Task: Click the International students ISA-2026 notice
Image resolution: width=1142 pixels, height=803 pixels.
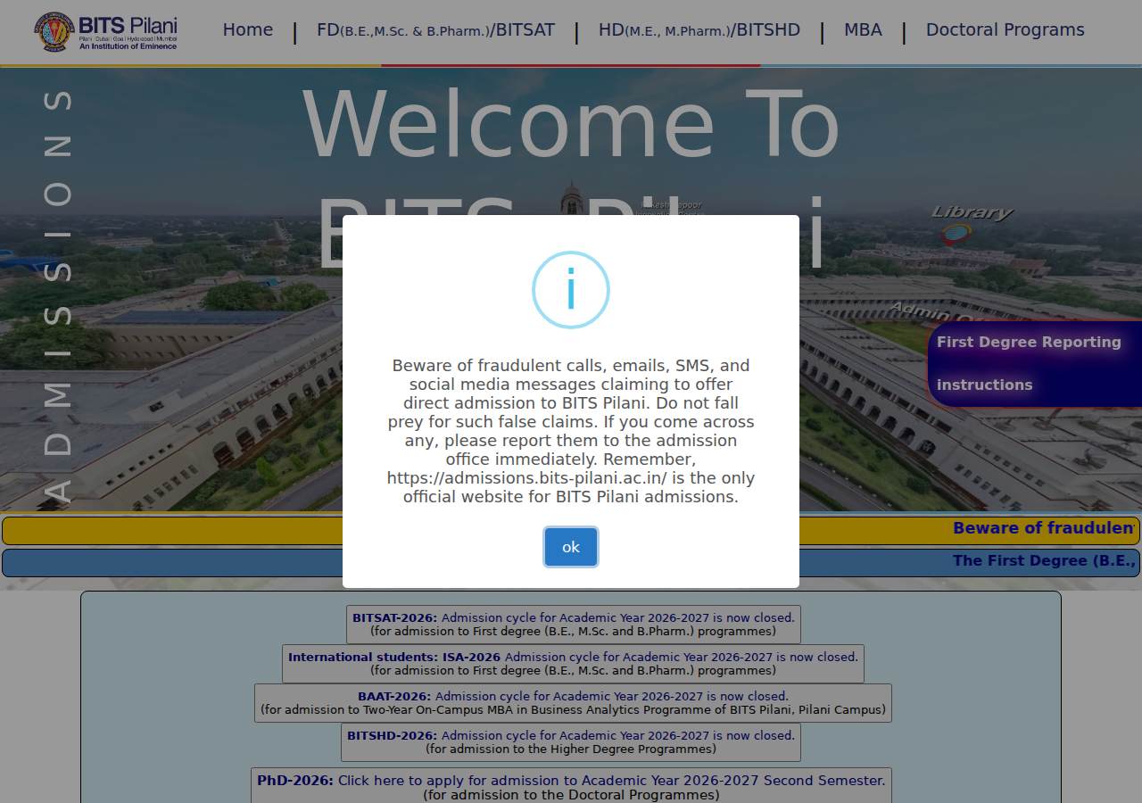Action: coord(573,664)
